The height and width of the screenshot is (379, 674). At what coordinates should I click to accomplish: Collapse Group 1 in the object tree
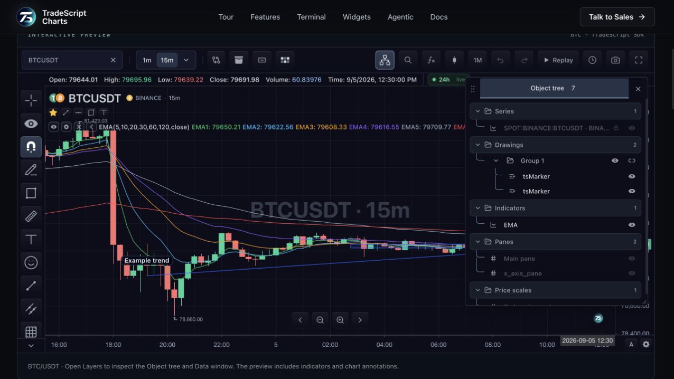click(x=496, y=160)
